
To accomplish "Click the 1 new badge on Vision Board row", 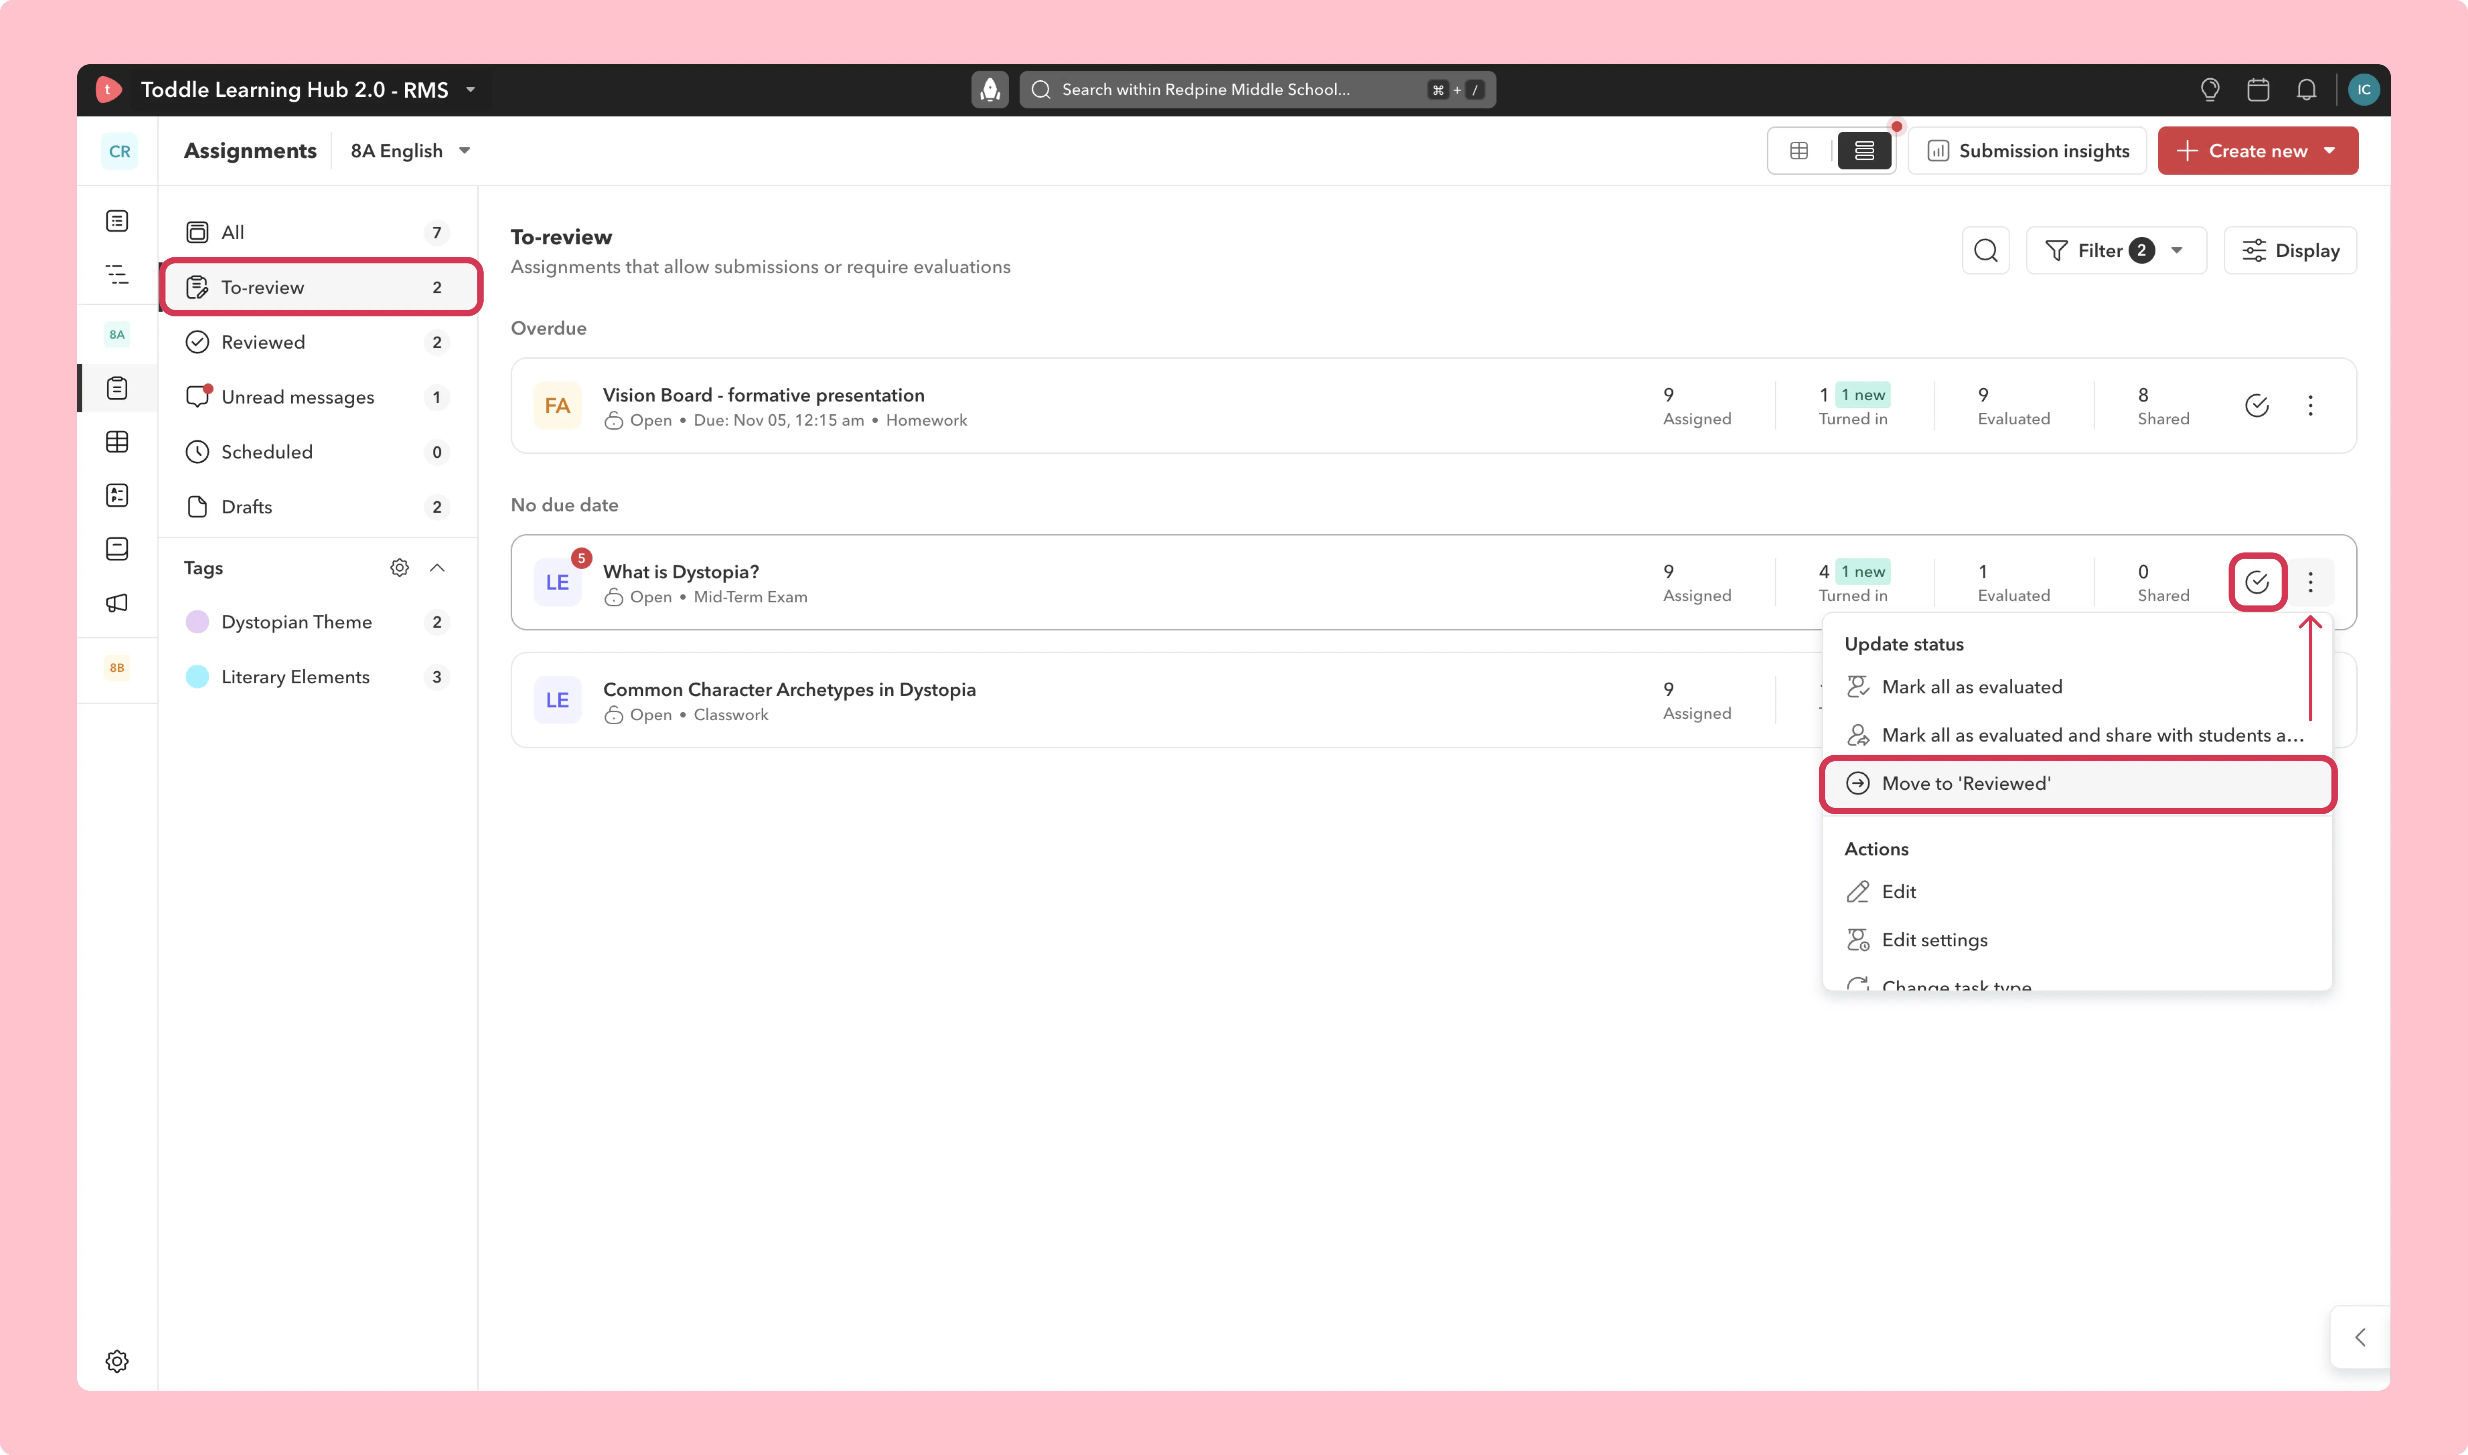I will tap(1863, 395).
